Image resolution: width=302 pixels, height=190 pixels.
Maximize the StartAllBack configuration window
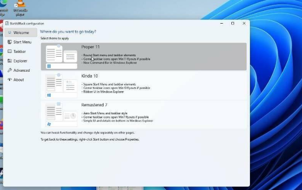point(233,23)
